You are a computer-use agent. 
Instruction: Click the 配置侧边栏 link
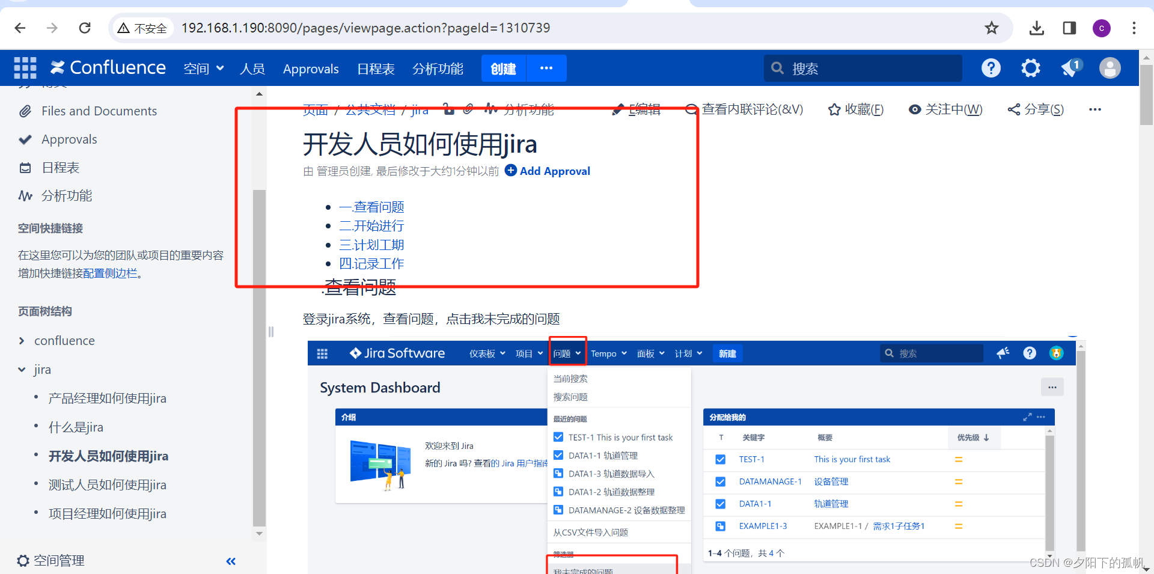point(110,273)
